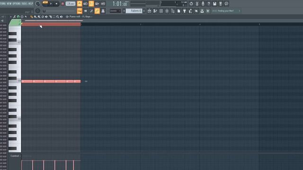Click the 128 tempo display
This screenshot has width=303, height=170.
point(71,4)
